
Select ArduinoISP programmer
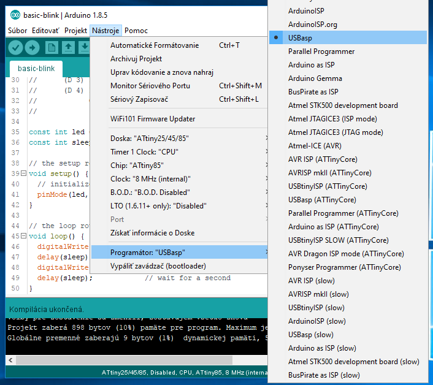coord(348,11)
